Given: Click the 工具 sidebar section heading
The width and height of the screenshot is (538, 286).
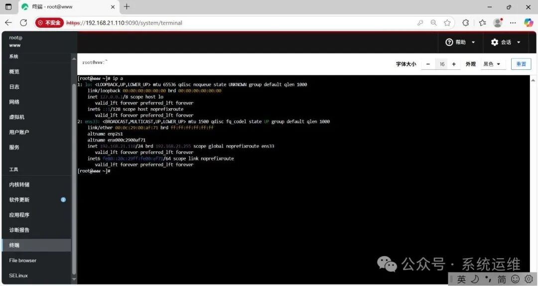Looking at the screenshot, I should tap(14, 169).
